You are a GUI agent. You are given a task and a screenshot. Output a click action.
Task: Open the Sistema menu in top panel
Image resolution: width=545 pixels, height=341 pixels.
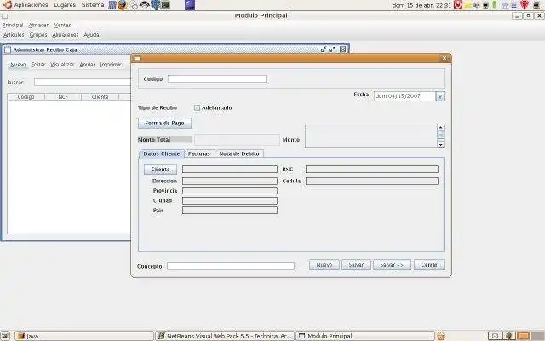[93, 5]
